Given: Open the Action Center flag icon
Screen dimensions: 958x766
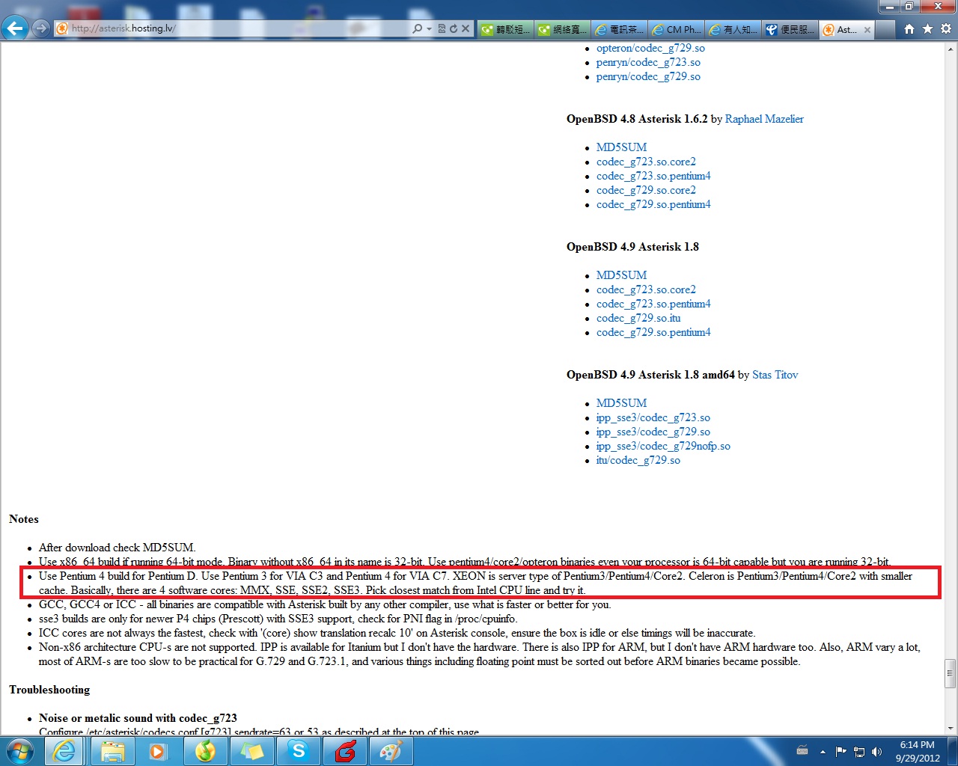Looking at the screenshot, I should [x=841, y=751].
